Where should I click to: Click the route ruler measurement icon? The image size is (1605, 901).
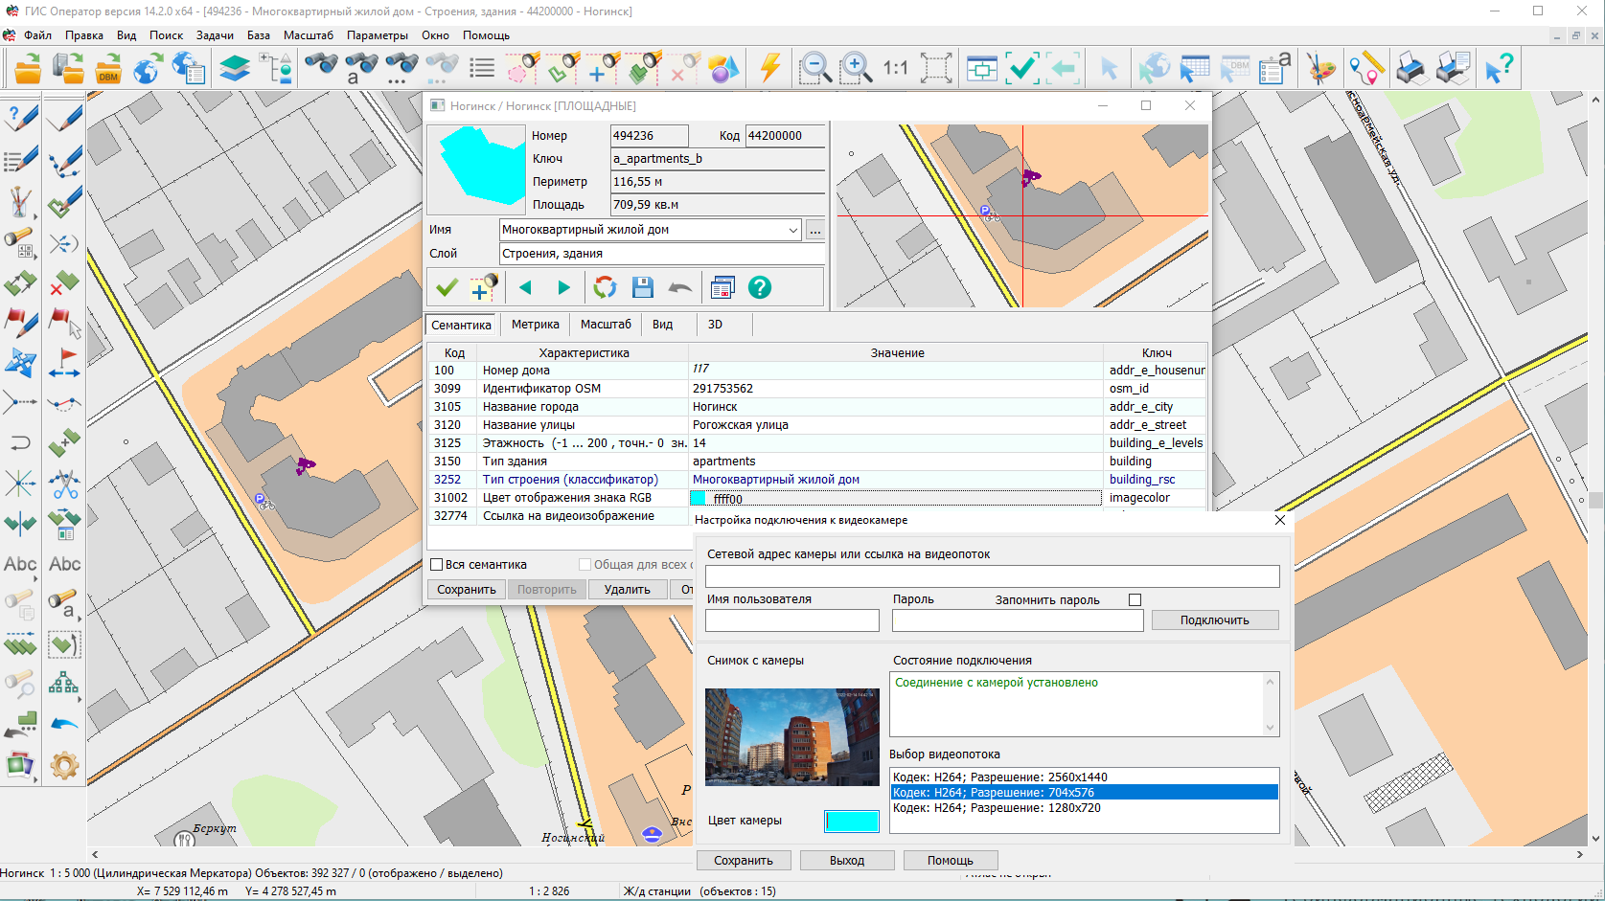tap(1366, 68)
